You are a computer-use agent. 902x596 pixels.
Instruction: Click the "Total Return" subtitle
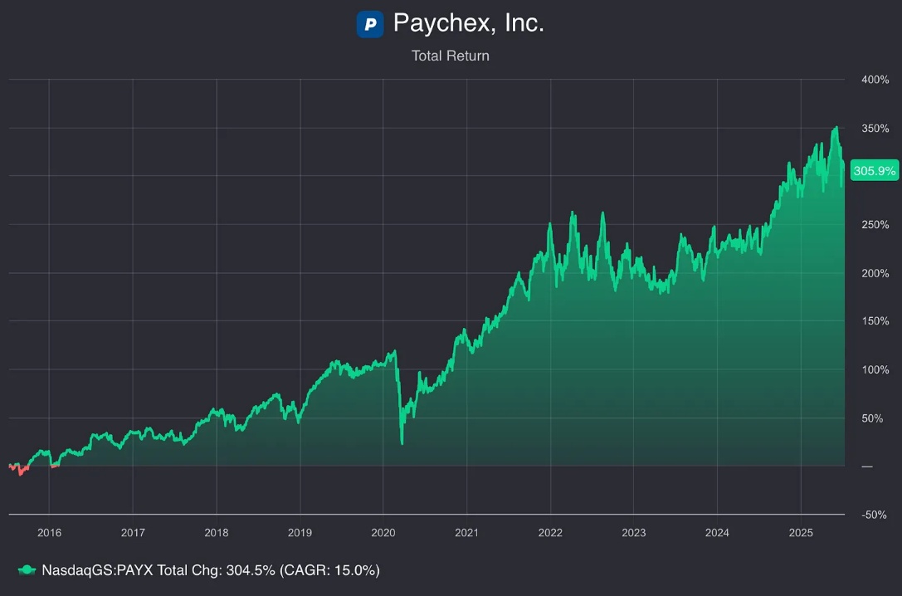pos(451,56)
